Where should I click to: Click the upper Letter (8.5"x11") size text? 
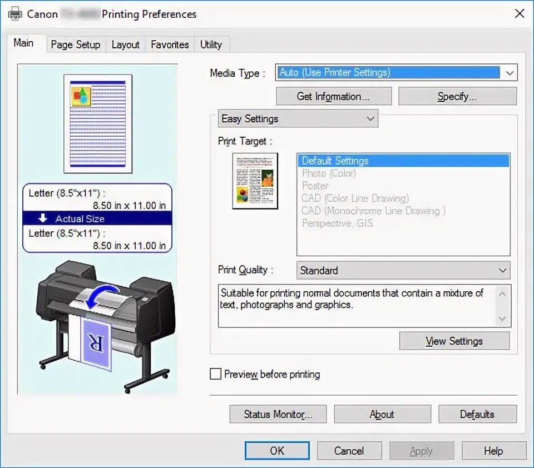[x=67, y=193]
